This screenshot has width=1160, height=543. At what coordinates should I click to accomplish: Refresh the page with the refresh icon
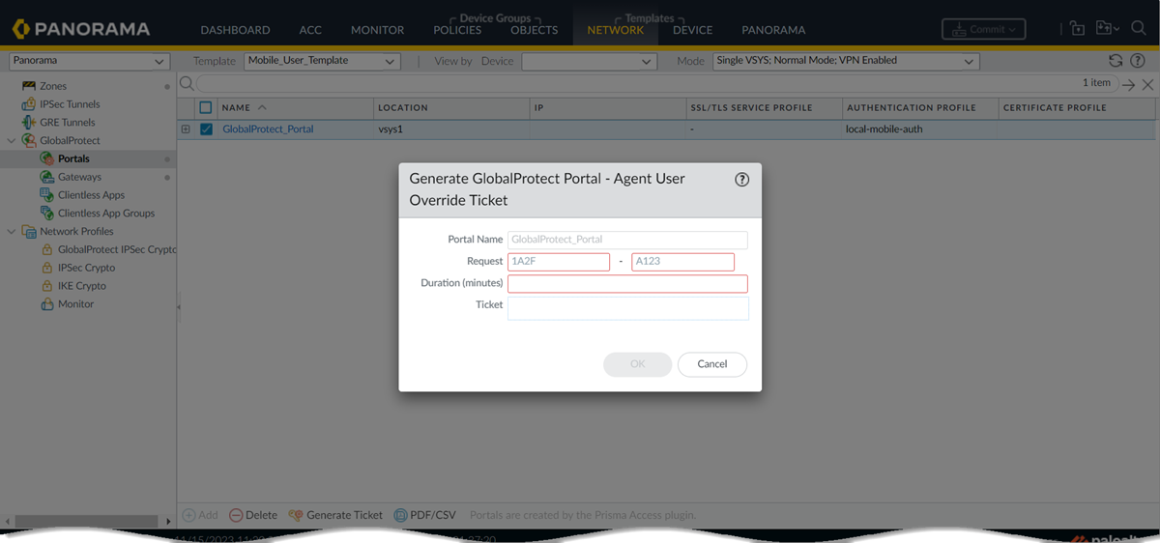tap(1116, 61)
